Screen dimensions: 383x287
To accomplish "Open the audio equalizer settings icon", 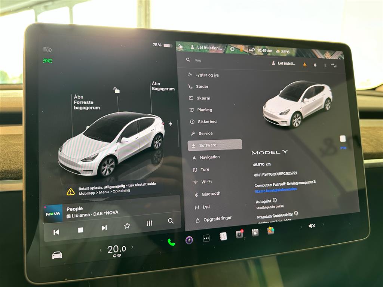I will (x=149, y=223).
